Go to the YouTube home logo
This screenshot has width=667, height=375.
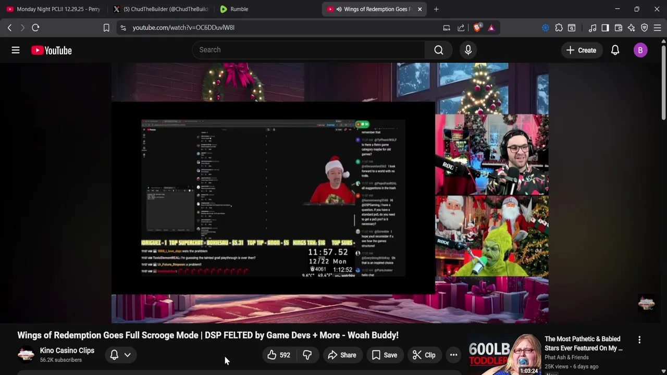pos(51,50)
